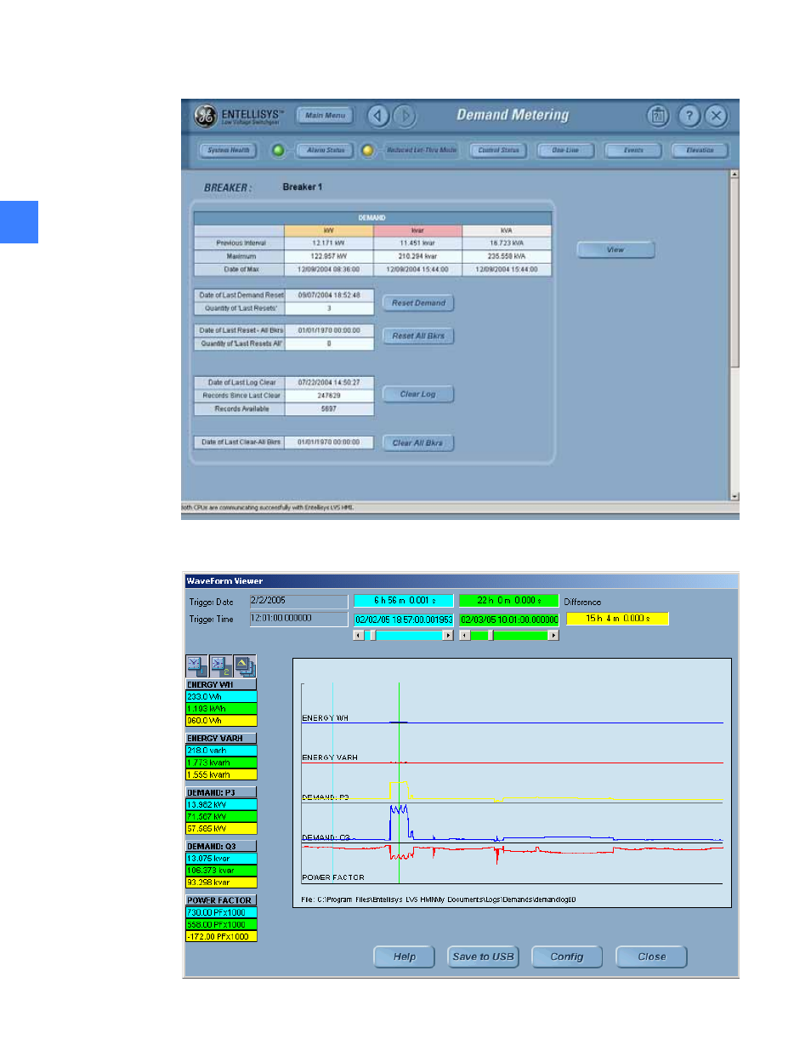Viewport: 811px width, 1051px height.
Task: Click Help in the WaveForm Viewer
Action: [405, 957]
